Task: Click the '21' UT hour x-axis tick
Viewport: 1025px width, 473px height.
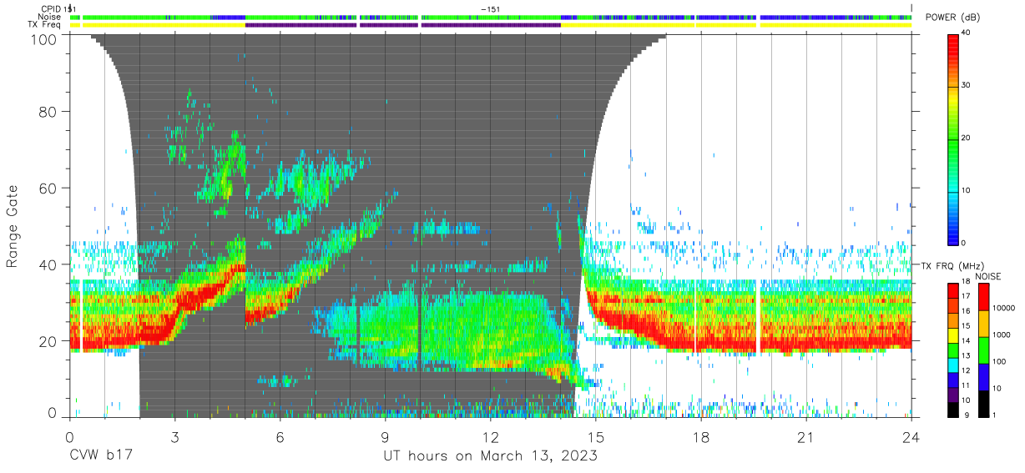Action: [x=806, y=436]
